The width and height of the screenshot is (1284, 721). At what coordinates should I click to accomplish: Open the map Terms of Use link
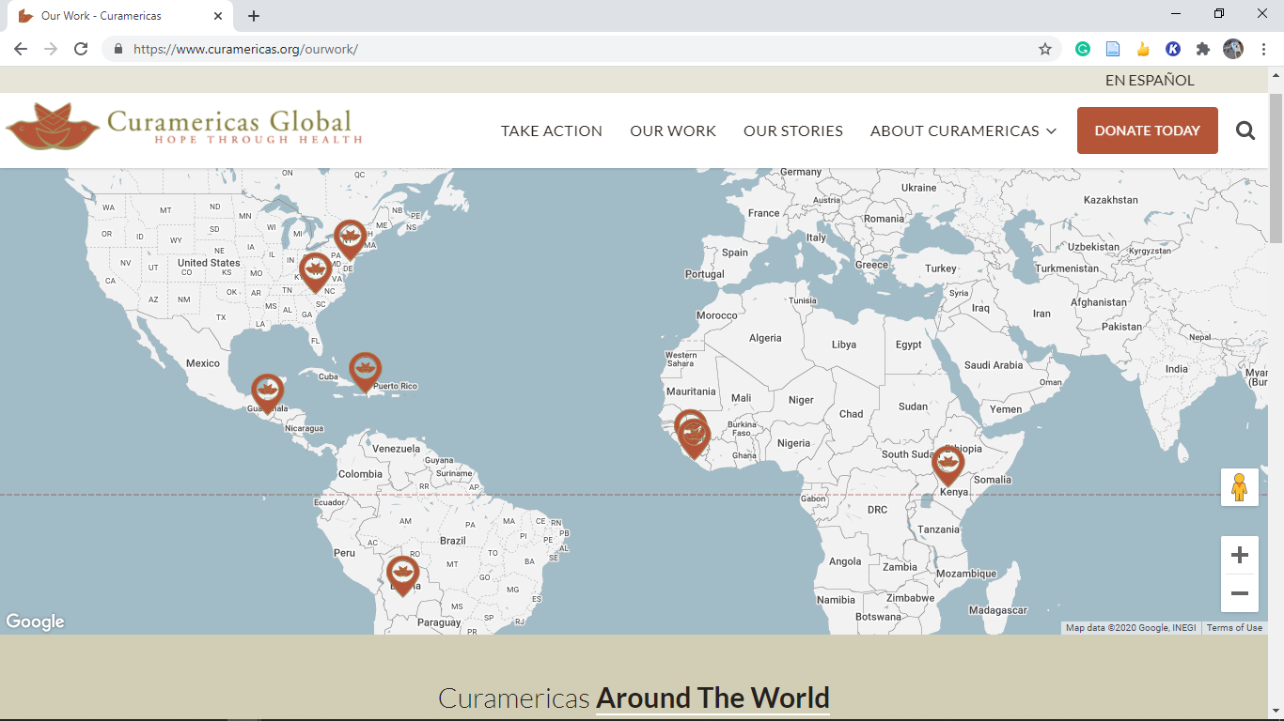(x=1234, y=628)
